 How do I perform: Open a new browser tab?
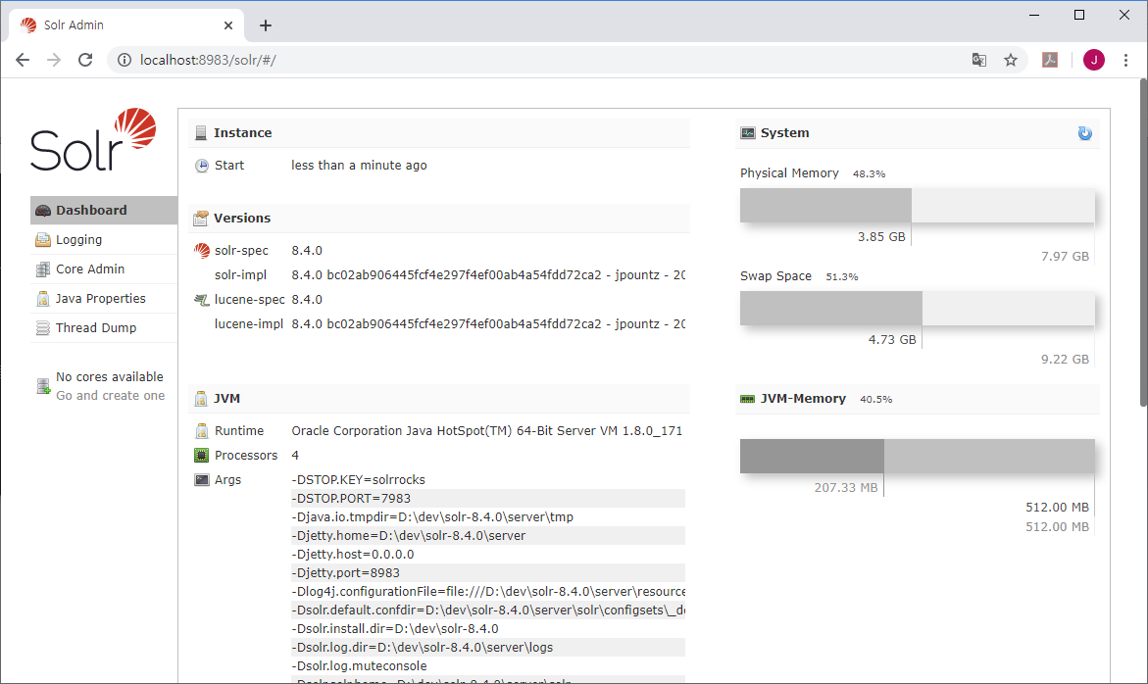pyautogui.click(x=266, y=25)
